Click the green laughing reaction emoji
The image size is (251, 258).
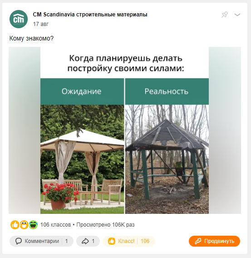click(33, 225)
